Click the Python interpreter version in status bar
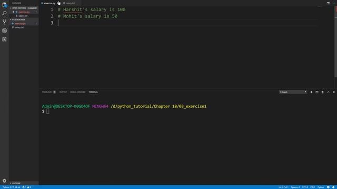 click(11, 187)
